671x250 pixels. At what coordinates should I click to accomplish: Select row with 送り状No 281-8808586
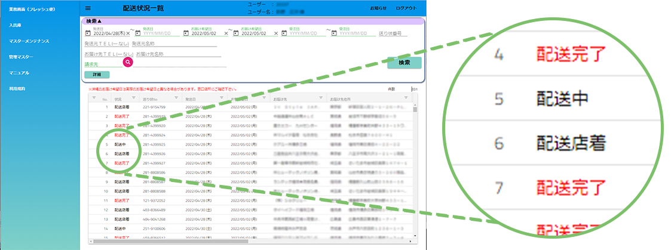click(251, 172)
